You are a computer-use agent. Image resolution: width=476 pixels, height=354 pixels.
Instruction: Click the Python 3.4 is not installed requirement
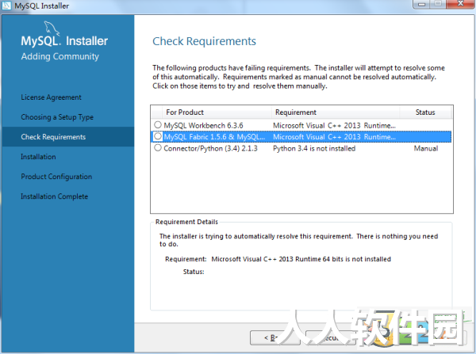click(x=314, y=148)
